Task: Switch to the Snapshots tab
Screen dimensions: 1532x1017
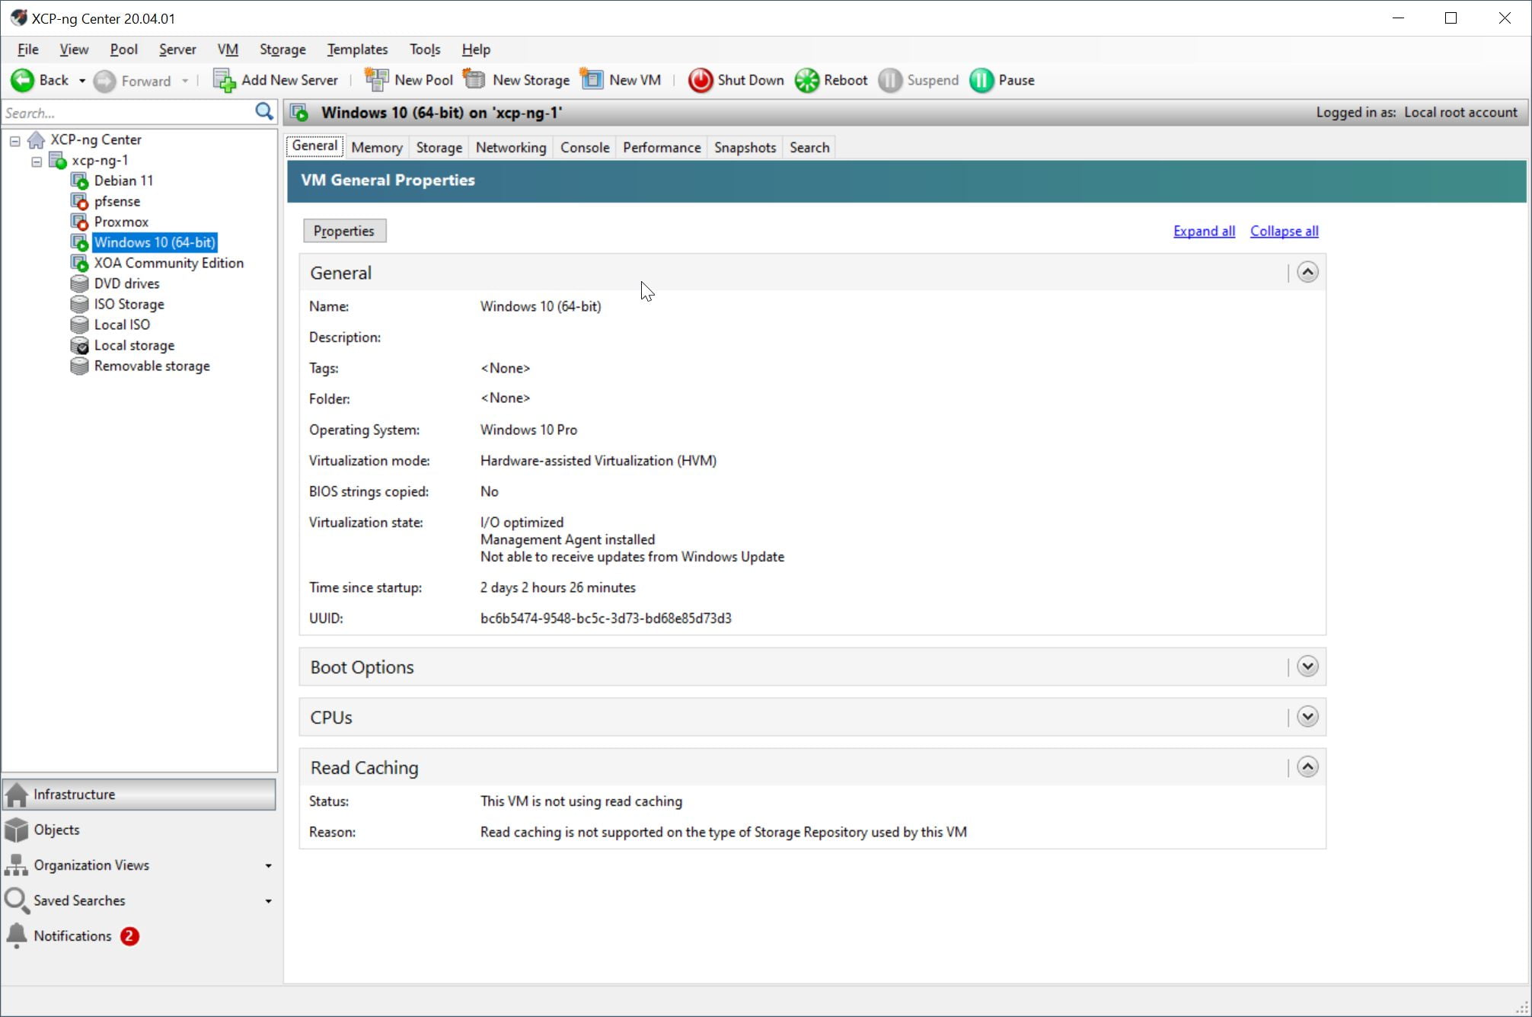Action: 744,148
